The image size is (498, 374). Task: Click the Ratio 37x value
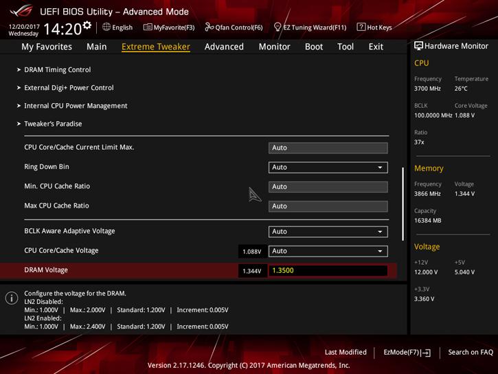coord(419,142)
